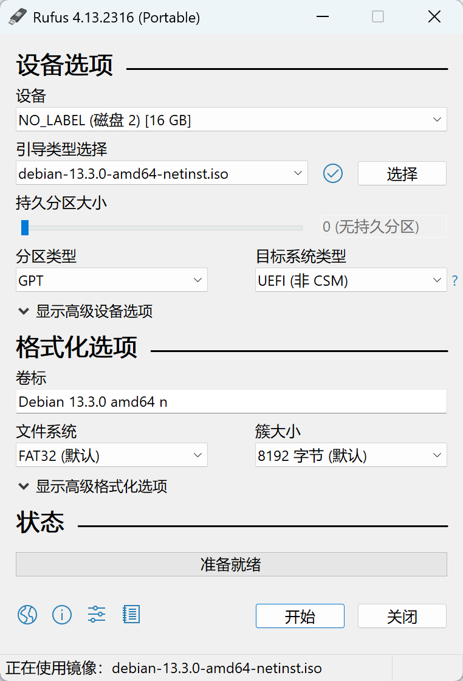选择分区类型 GPT 下拉框
The image size is (463, 681).
tap(111, 280)
